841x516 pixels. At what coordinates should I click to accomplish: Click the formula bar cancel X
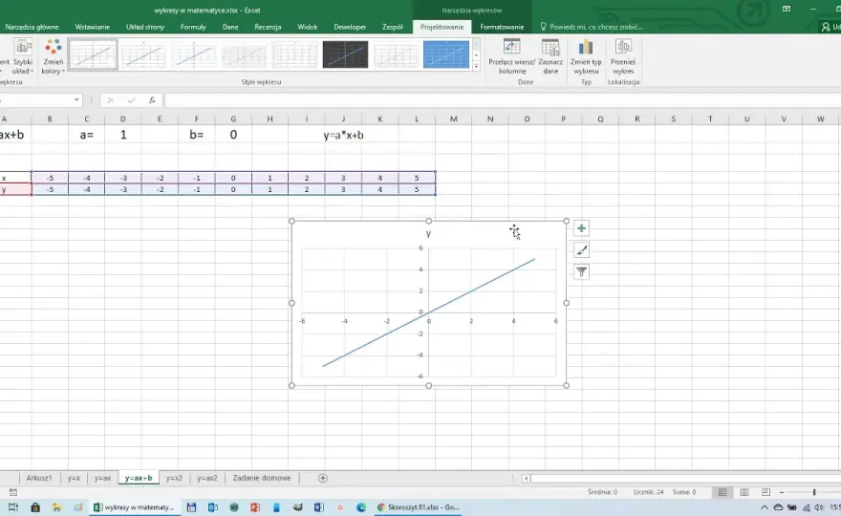click(111, 100)
